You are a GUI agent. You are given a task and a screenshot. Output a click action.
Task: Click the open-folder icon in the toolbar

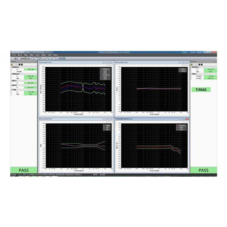47,59
